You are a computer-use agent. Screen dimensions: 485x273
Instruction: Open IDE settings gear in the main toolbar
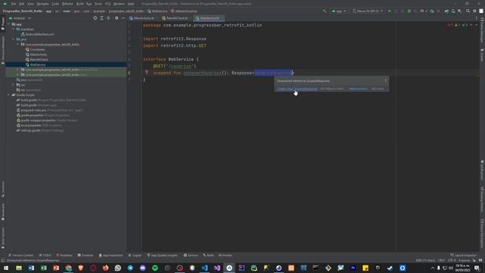tap(474, 11)
